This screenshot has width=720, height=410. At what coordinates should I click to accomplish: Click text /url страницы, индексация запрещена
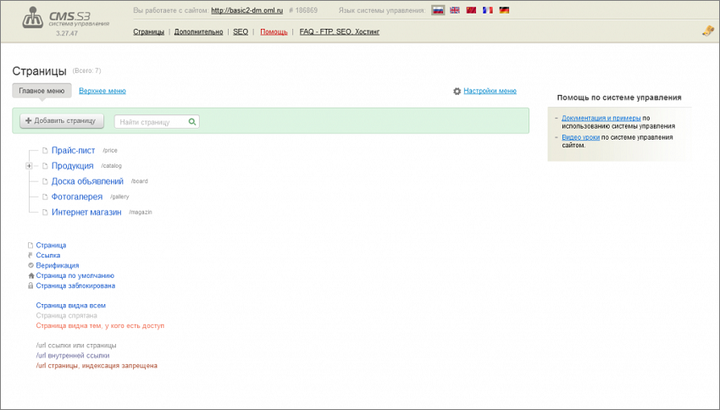pyautogui.click(x=97, y=365)
